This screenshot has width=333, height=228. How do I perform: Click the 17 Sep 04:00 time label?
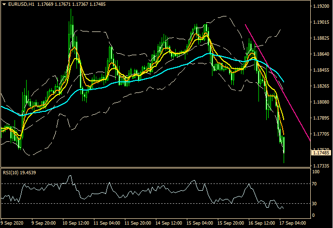click(292, 224)
